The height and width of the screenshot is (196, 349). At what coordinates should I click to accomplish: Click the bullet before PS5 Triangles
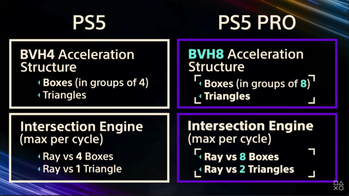click(39, 95)
